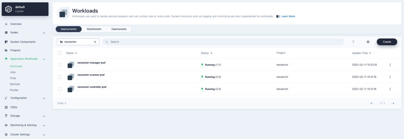Focus the Search input field
Screen dimensions: 404x139
[223, 42]
